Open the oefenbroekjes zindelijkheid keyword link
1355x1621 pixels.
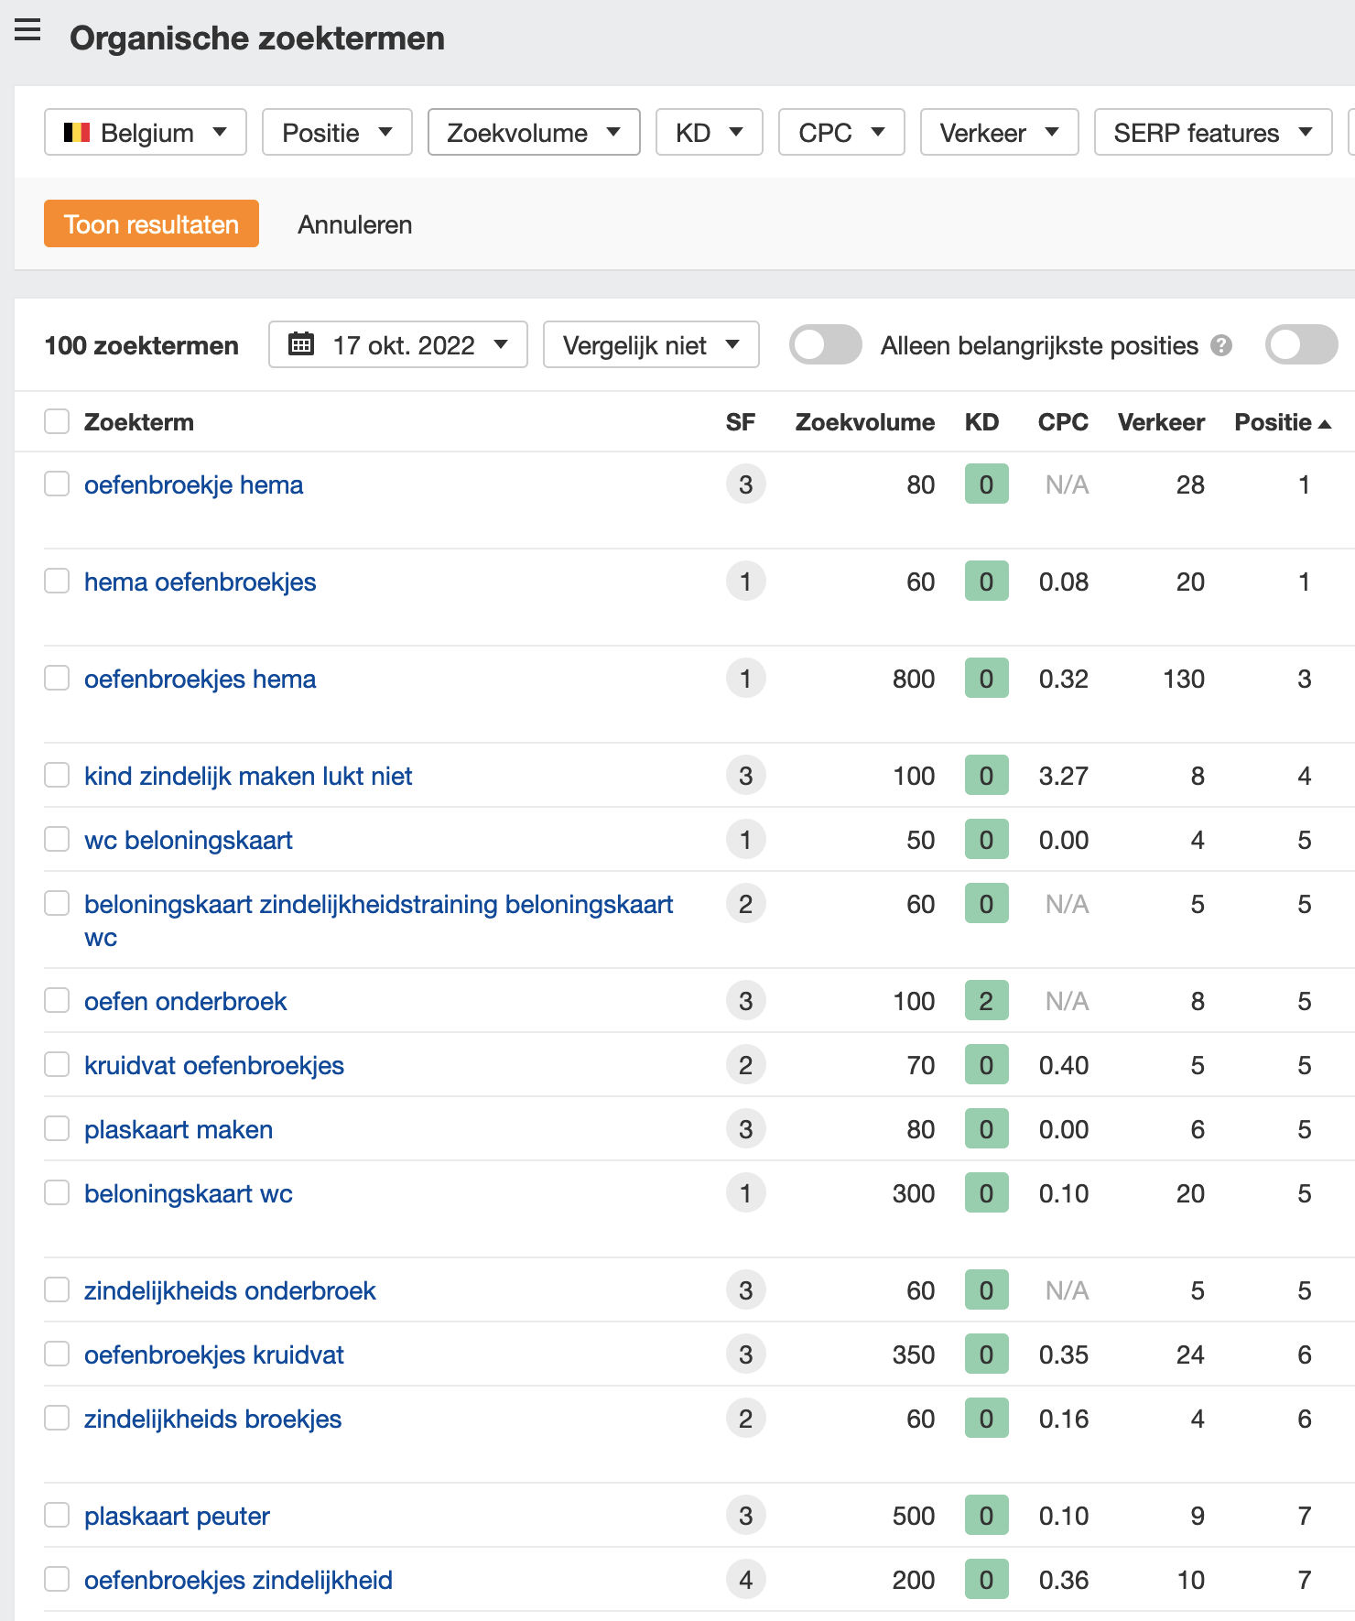tap(238, 1580)
